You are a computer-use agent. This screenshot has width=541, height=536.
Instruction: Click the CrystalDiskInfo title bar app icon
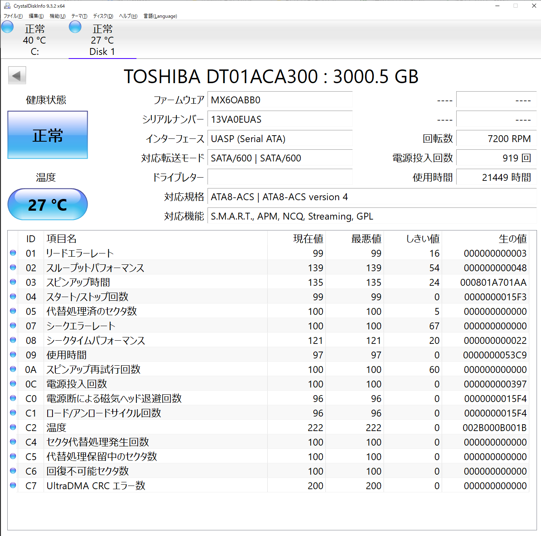(7, 6)
